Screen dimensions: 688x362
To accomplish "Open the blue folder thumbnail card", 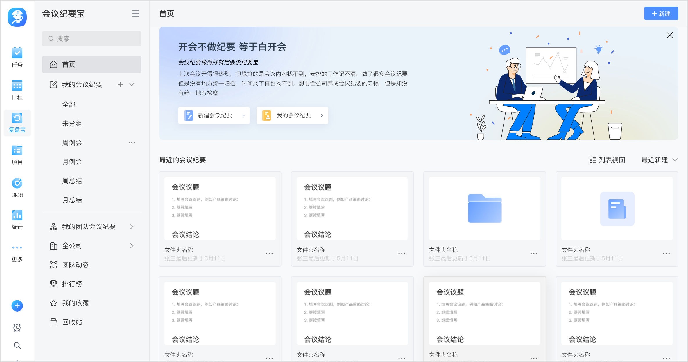I will click(484, 209).
